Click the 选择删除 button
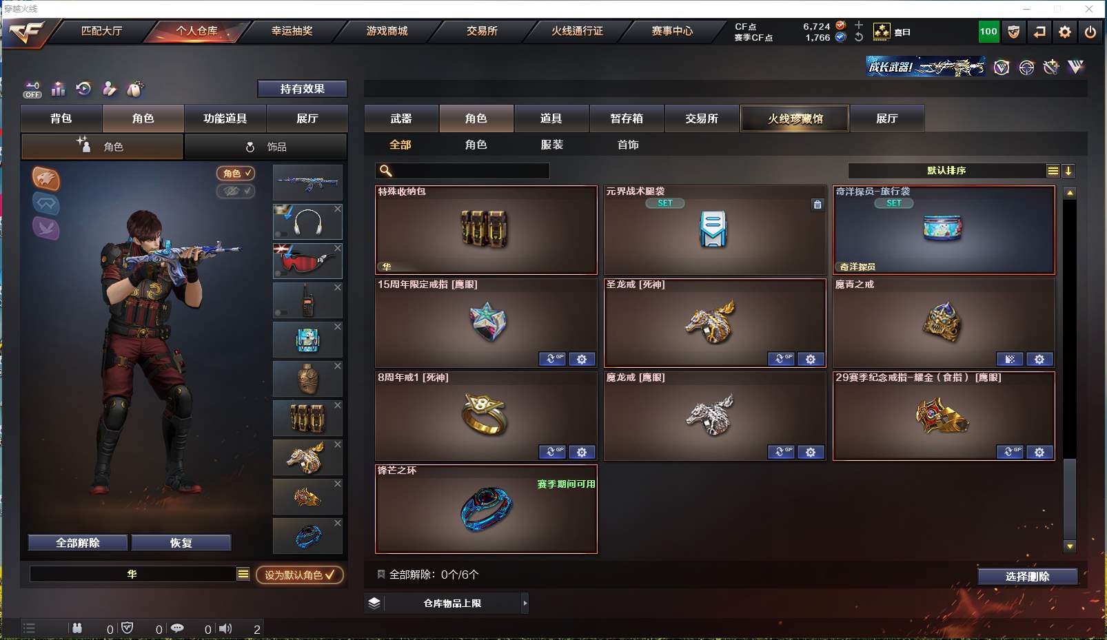The width and height of the screenshot is (1107, 640). pyautogui.click(x=1027, y=577)
